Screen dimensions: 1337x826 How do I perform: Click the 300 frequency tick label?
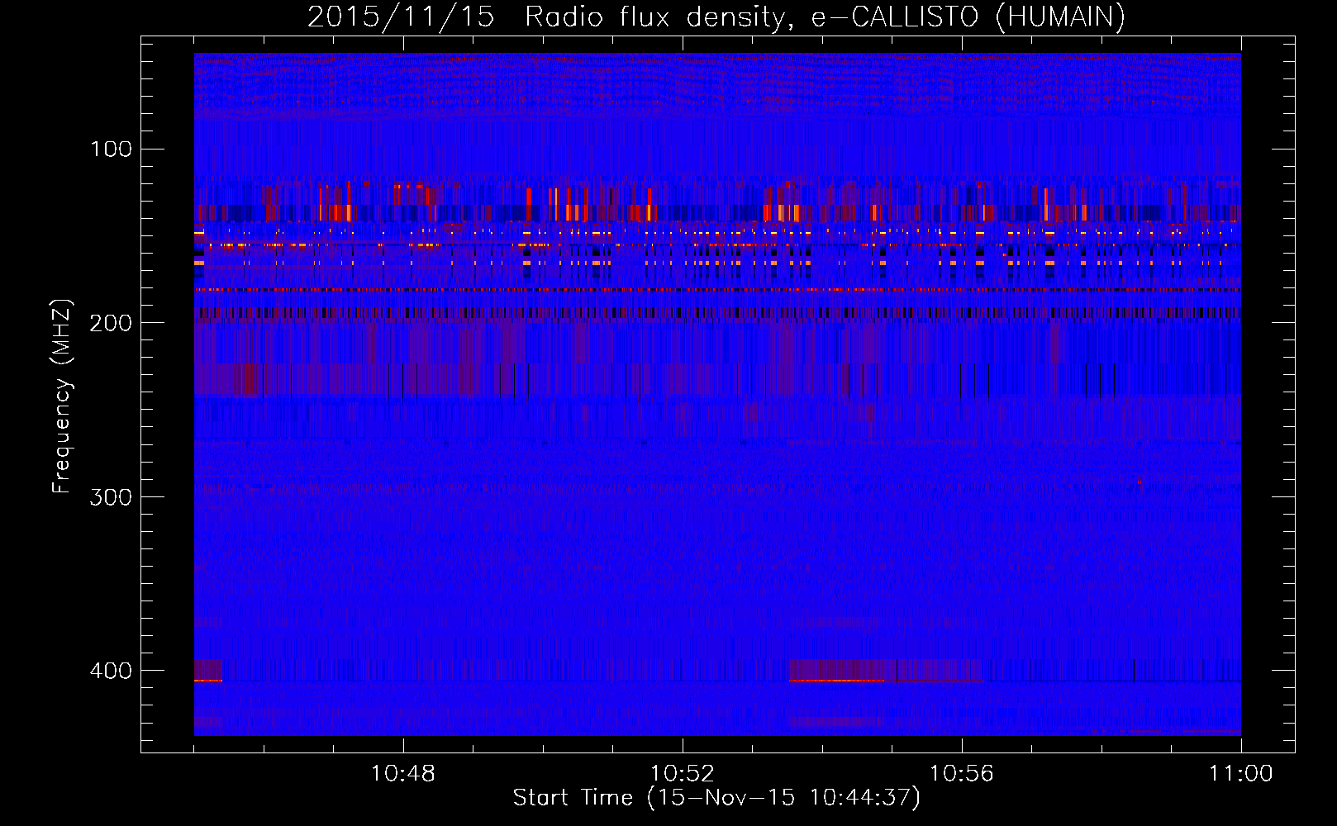point(112,497)
